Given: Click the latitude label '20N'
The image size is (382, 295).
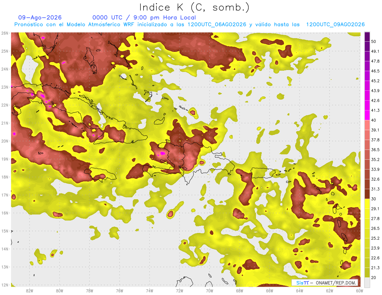Looking at the screenshot, I should point(5,141).
